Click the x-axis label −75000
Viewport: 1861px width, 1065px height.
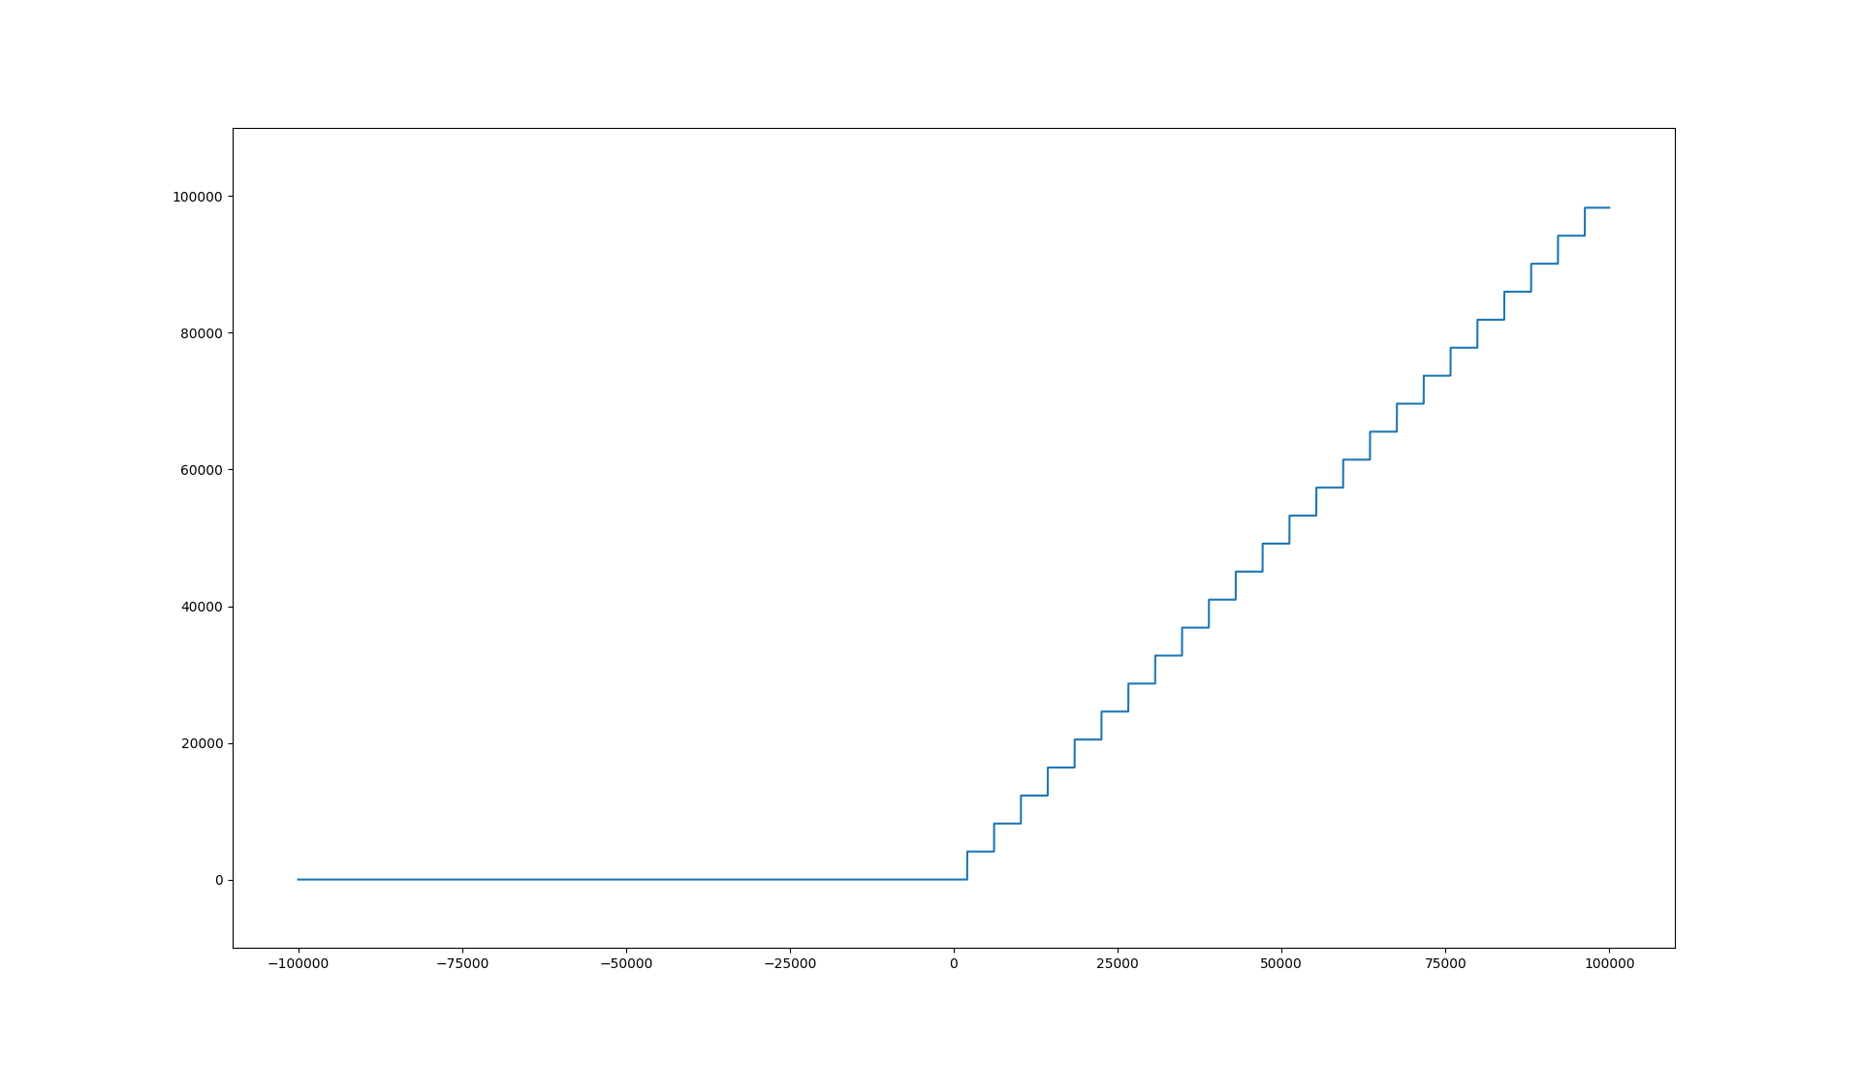(x=461, y=963)
